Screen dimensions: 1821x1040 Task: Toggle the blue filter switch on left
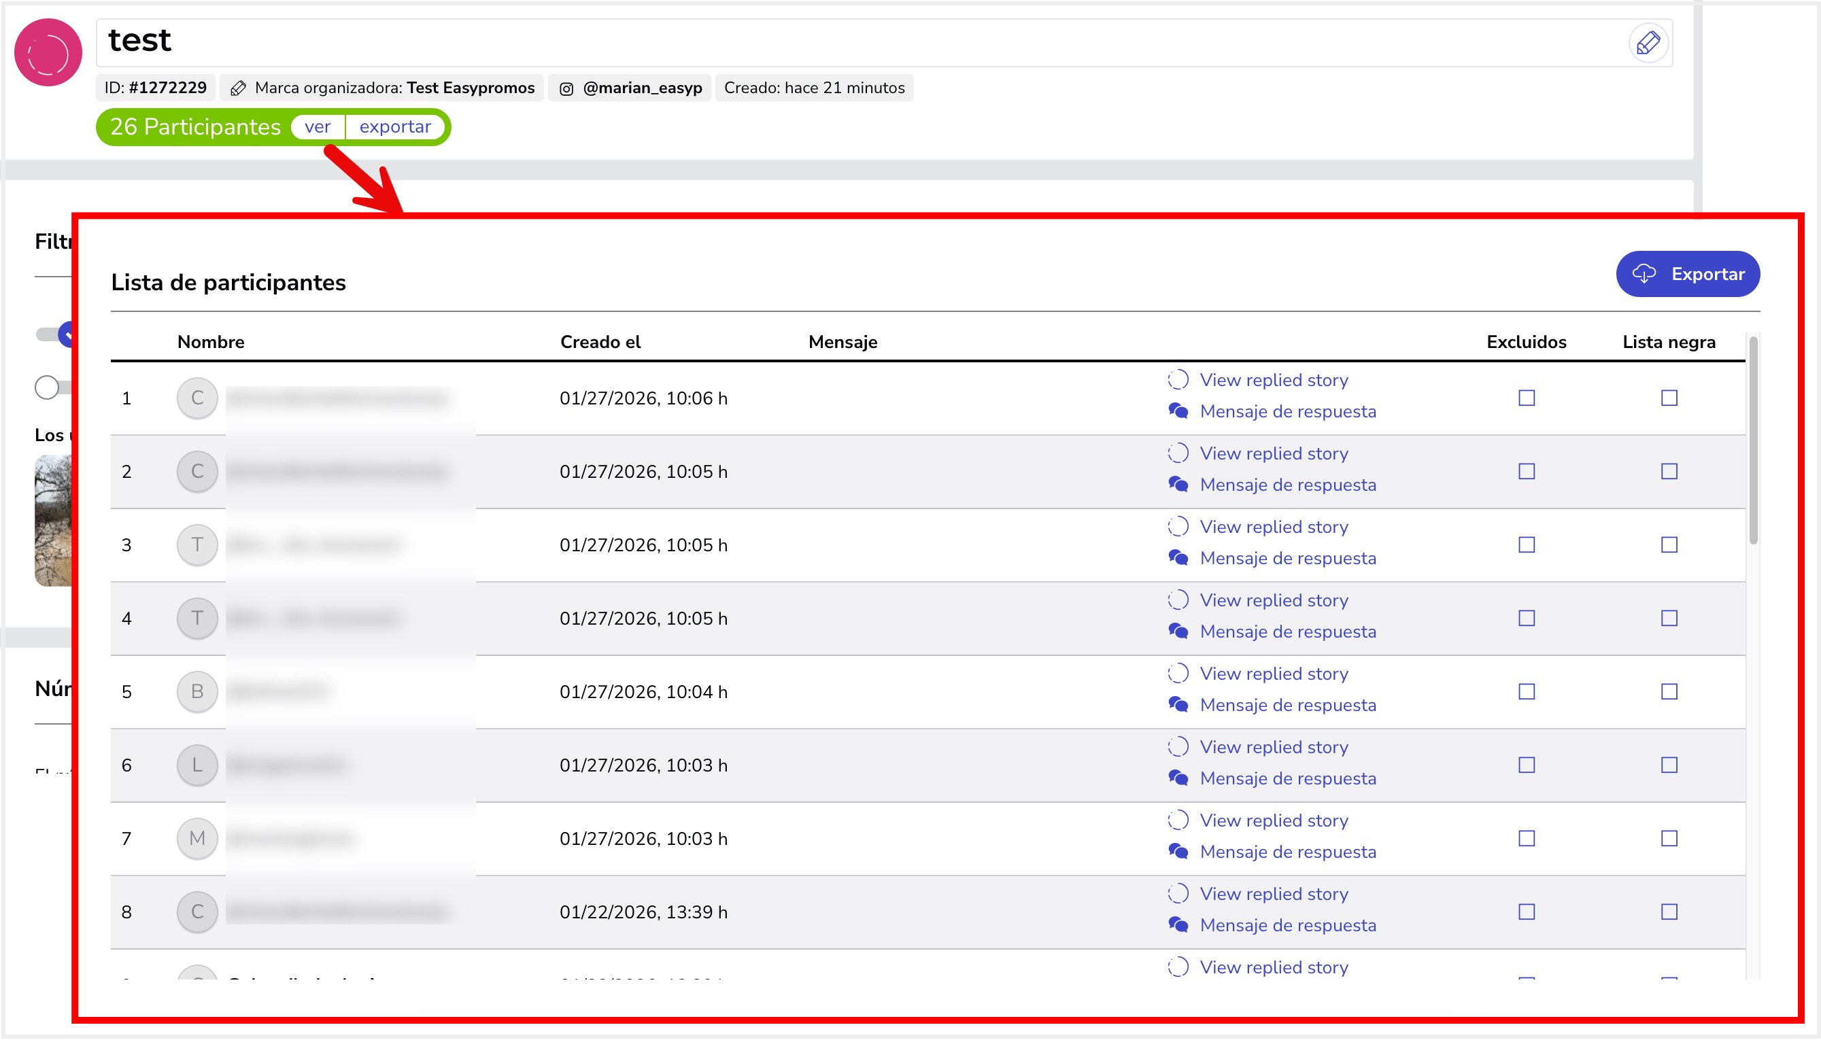[57, 334]
